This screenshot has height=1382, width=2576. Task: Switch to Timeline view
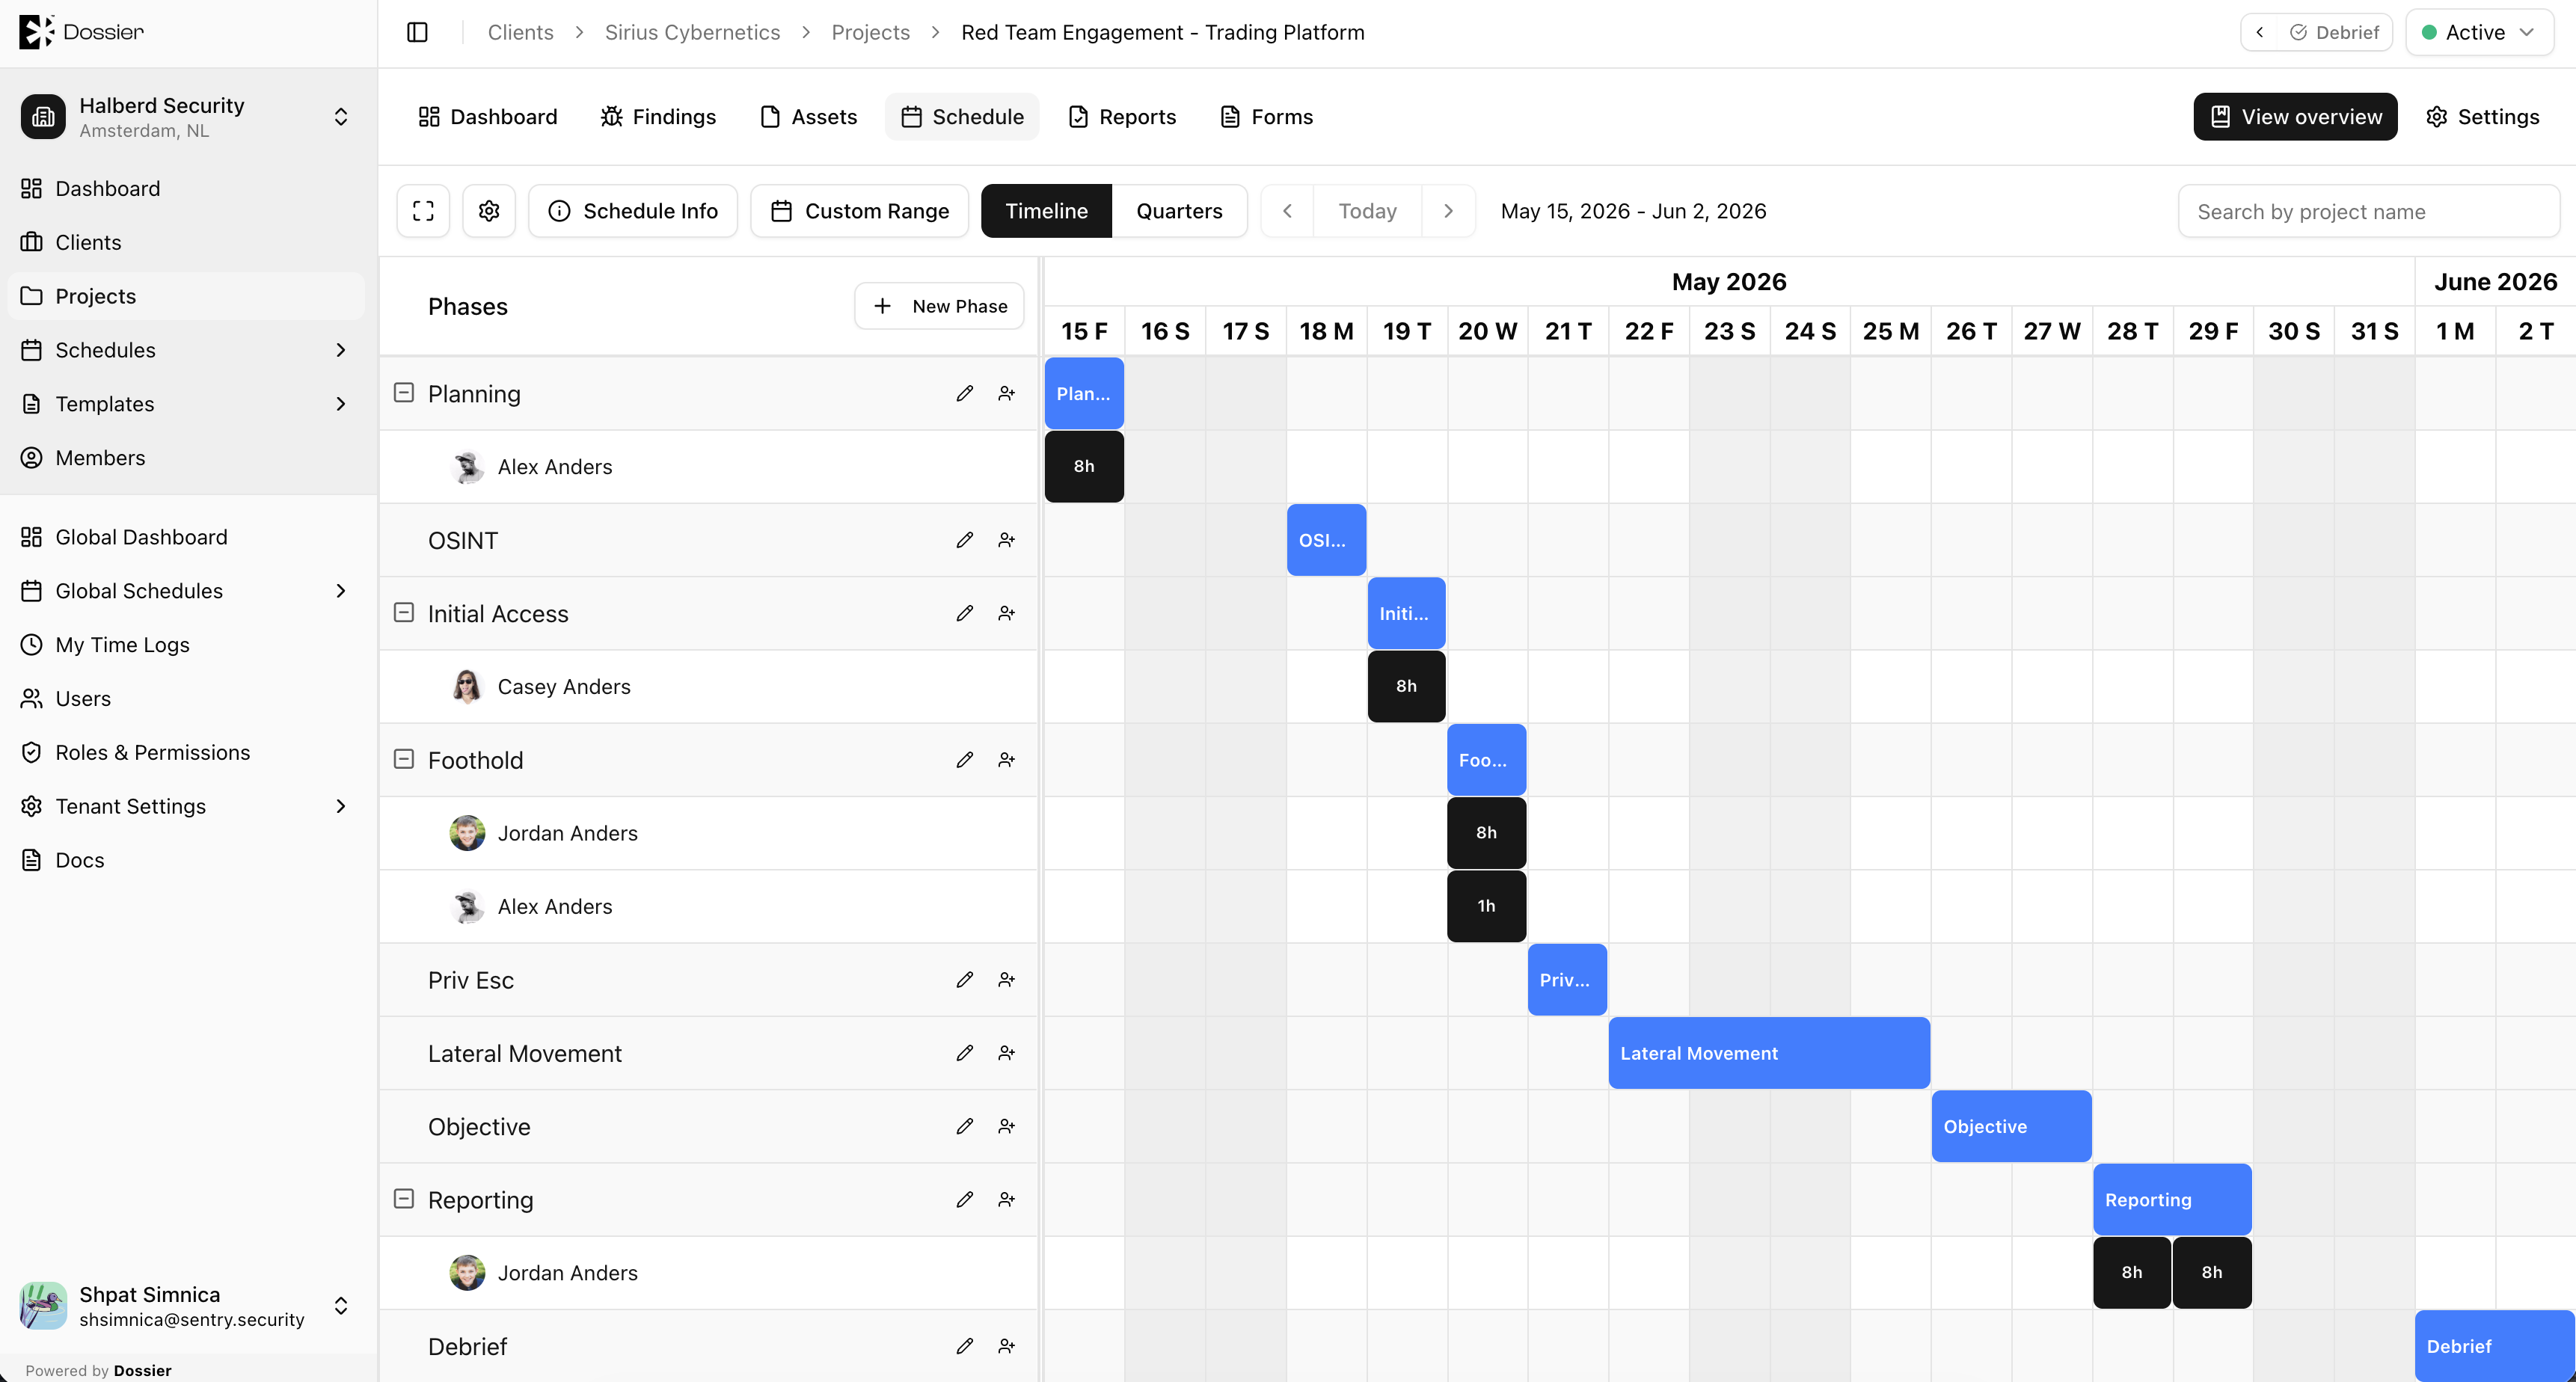(1046, 211)
